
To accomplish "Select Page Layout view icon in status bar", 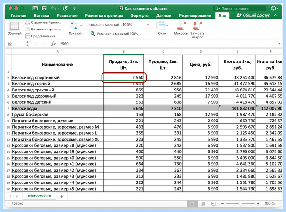I will pos(203,203).
